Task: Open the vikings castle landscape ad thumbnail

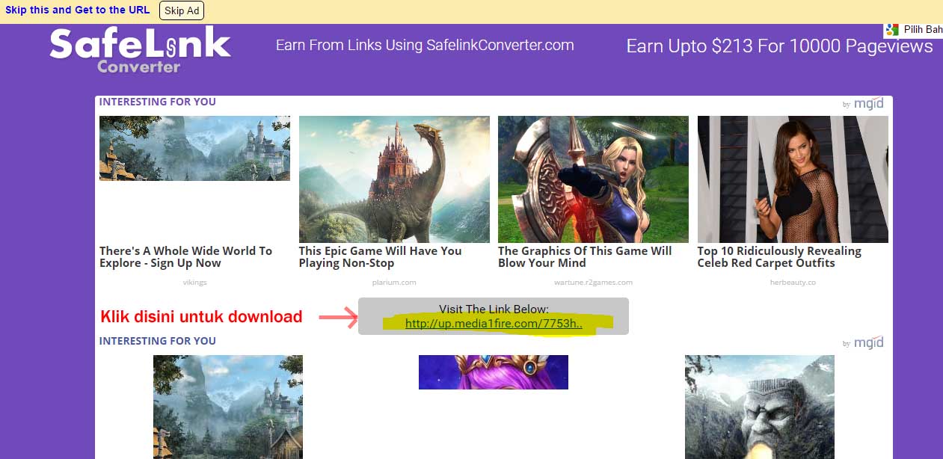Action: click(194, 148)
